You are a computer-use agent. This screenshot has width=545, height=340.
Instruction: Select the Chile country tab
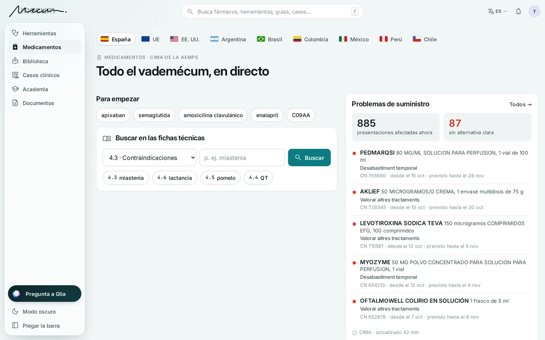(x=425, y=39)
